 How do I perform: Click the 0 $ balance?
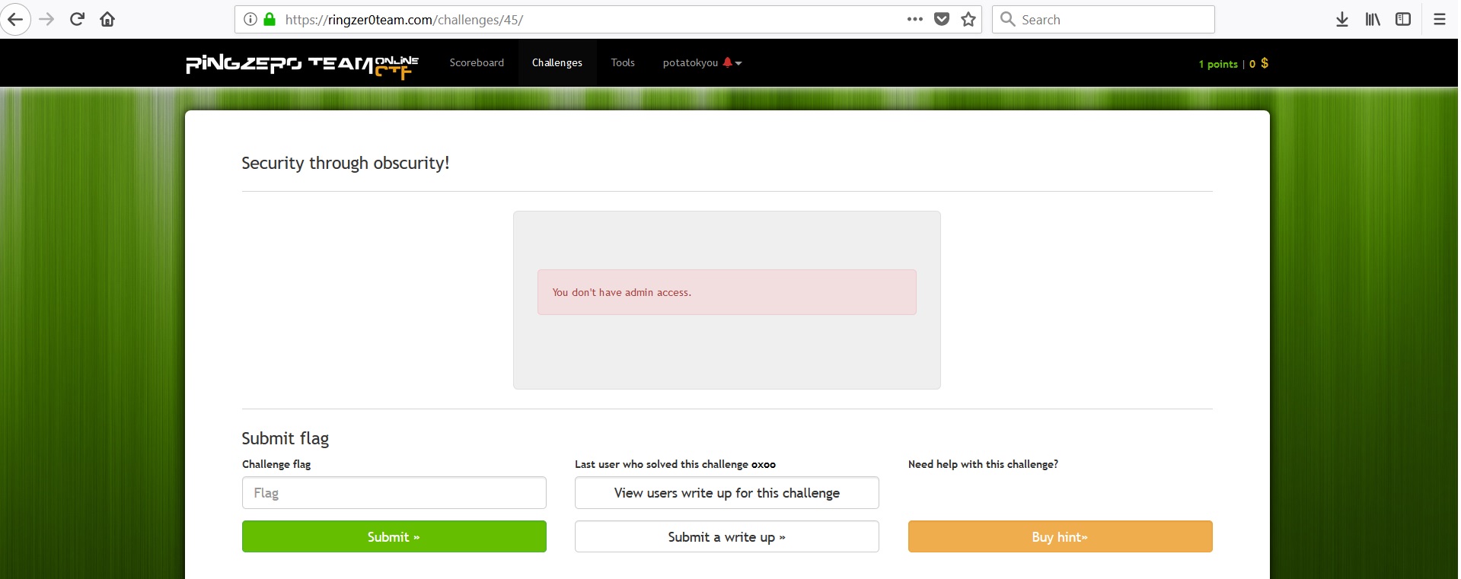(x=1258, y=63)
